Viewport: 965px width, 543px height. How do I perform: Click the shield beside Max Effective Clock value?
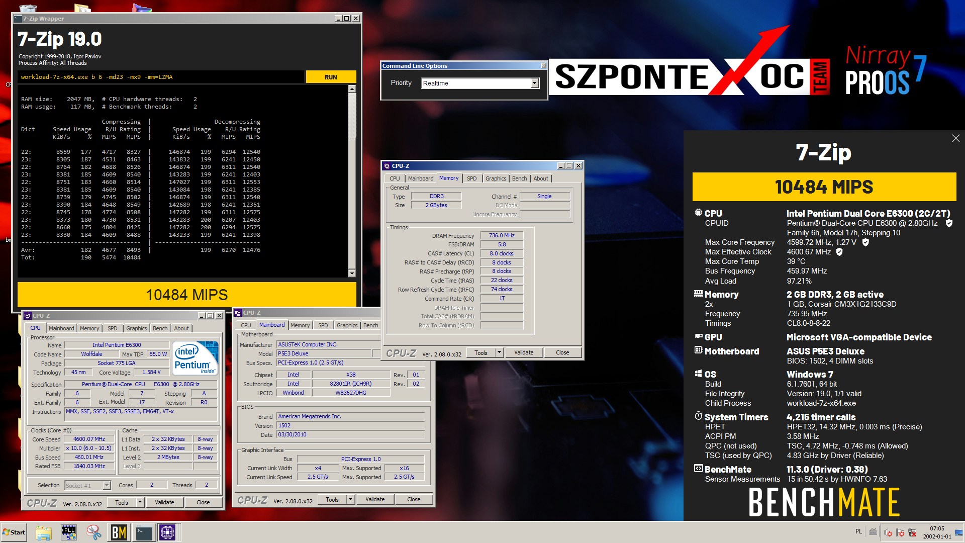839,252
